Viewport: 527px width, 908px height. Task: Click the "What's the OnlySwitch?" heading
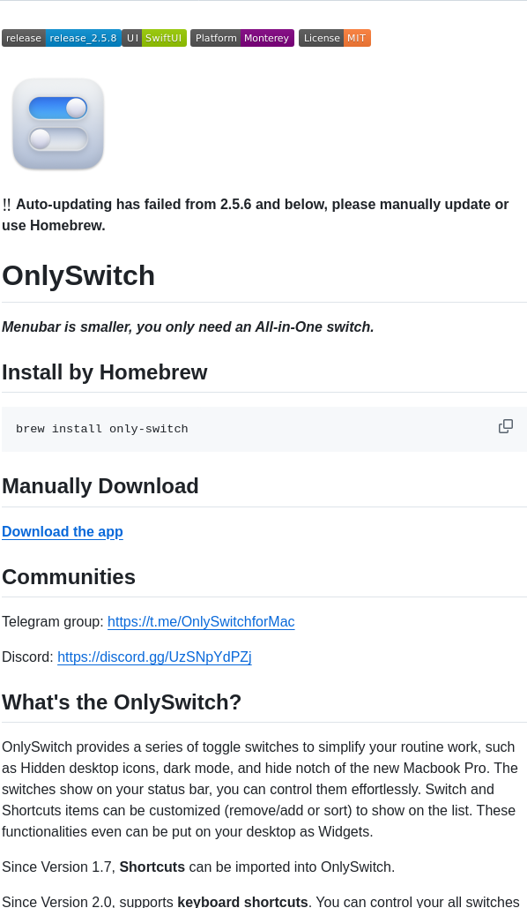(122, 702)
